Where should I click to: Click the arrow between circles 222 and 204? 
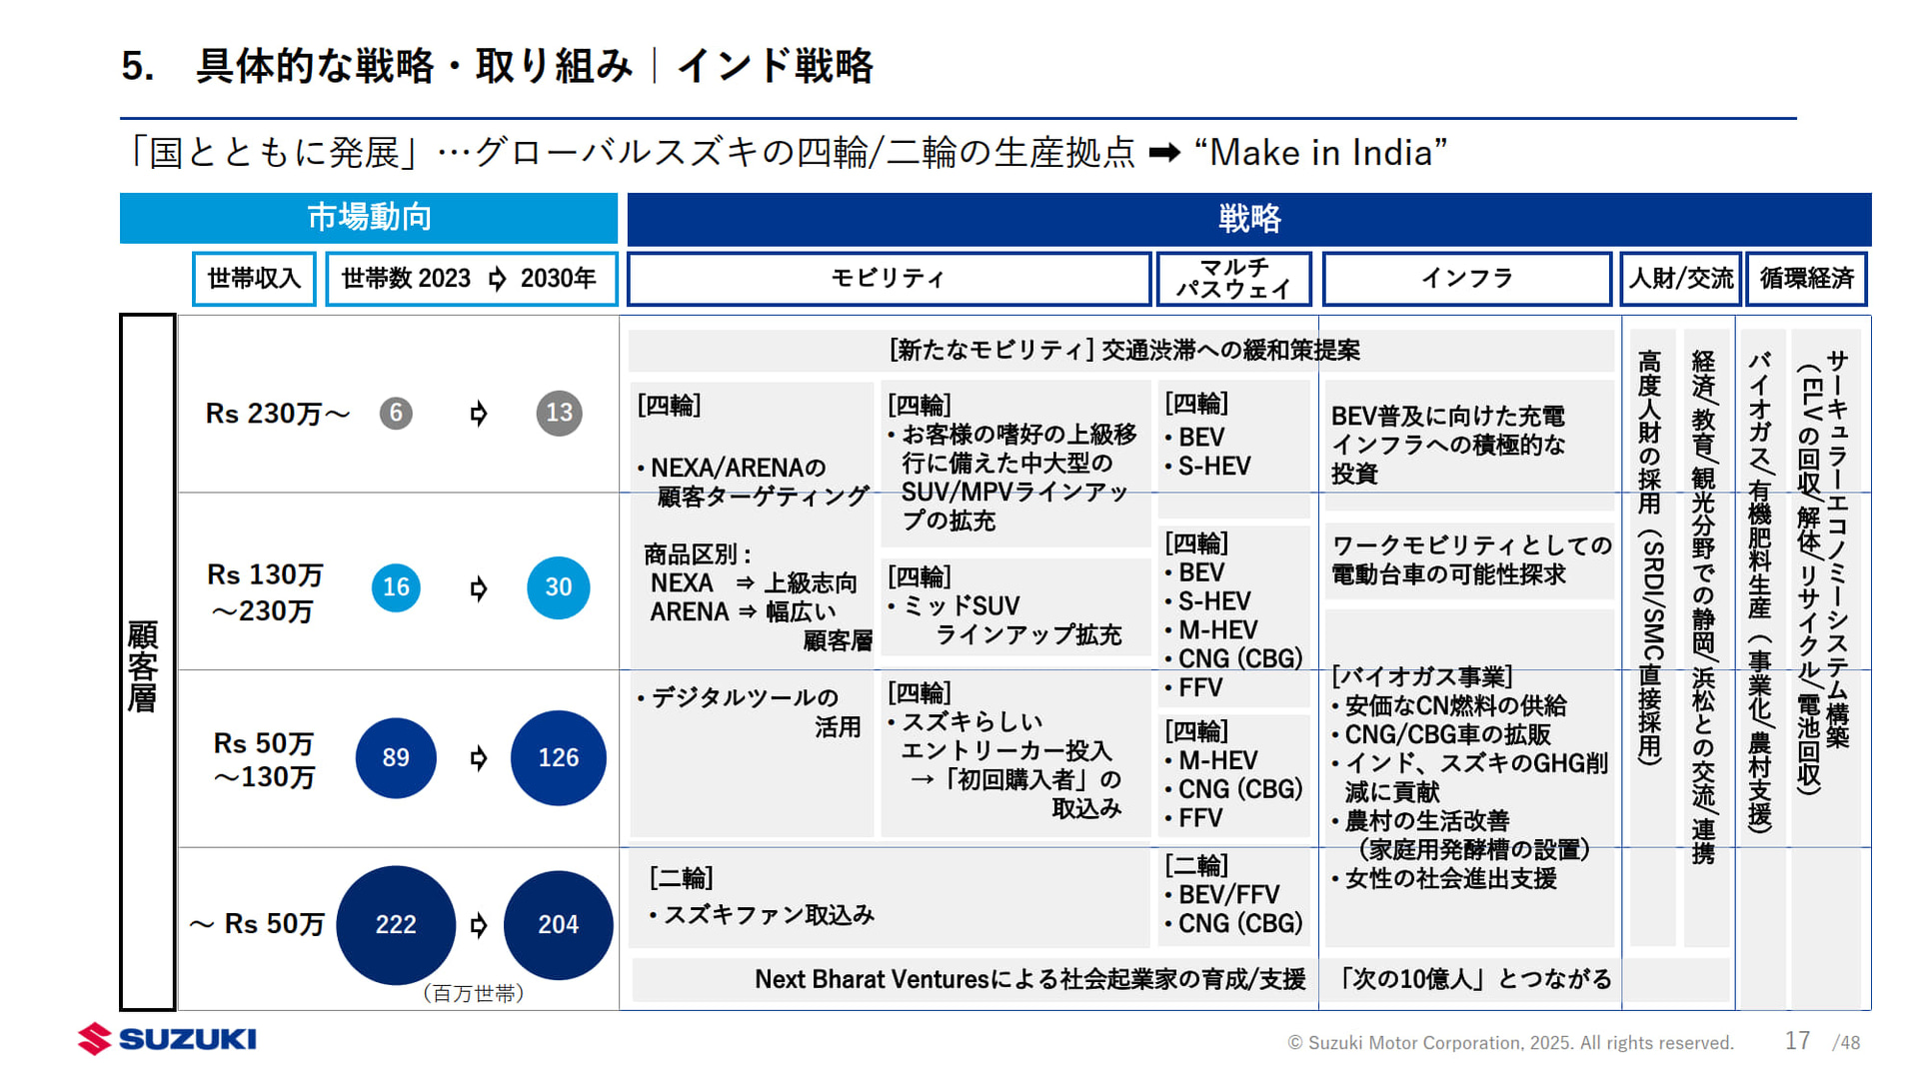[480, 925]
